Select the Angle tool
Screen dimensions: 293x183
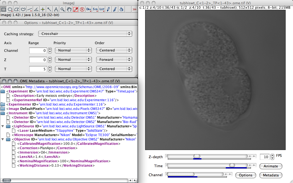click(x=36, y=9)
